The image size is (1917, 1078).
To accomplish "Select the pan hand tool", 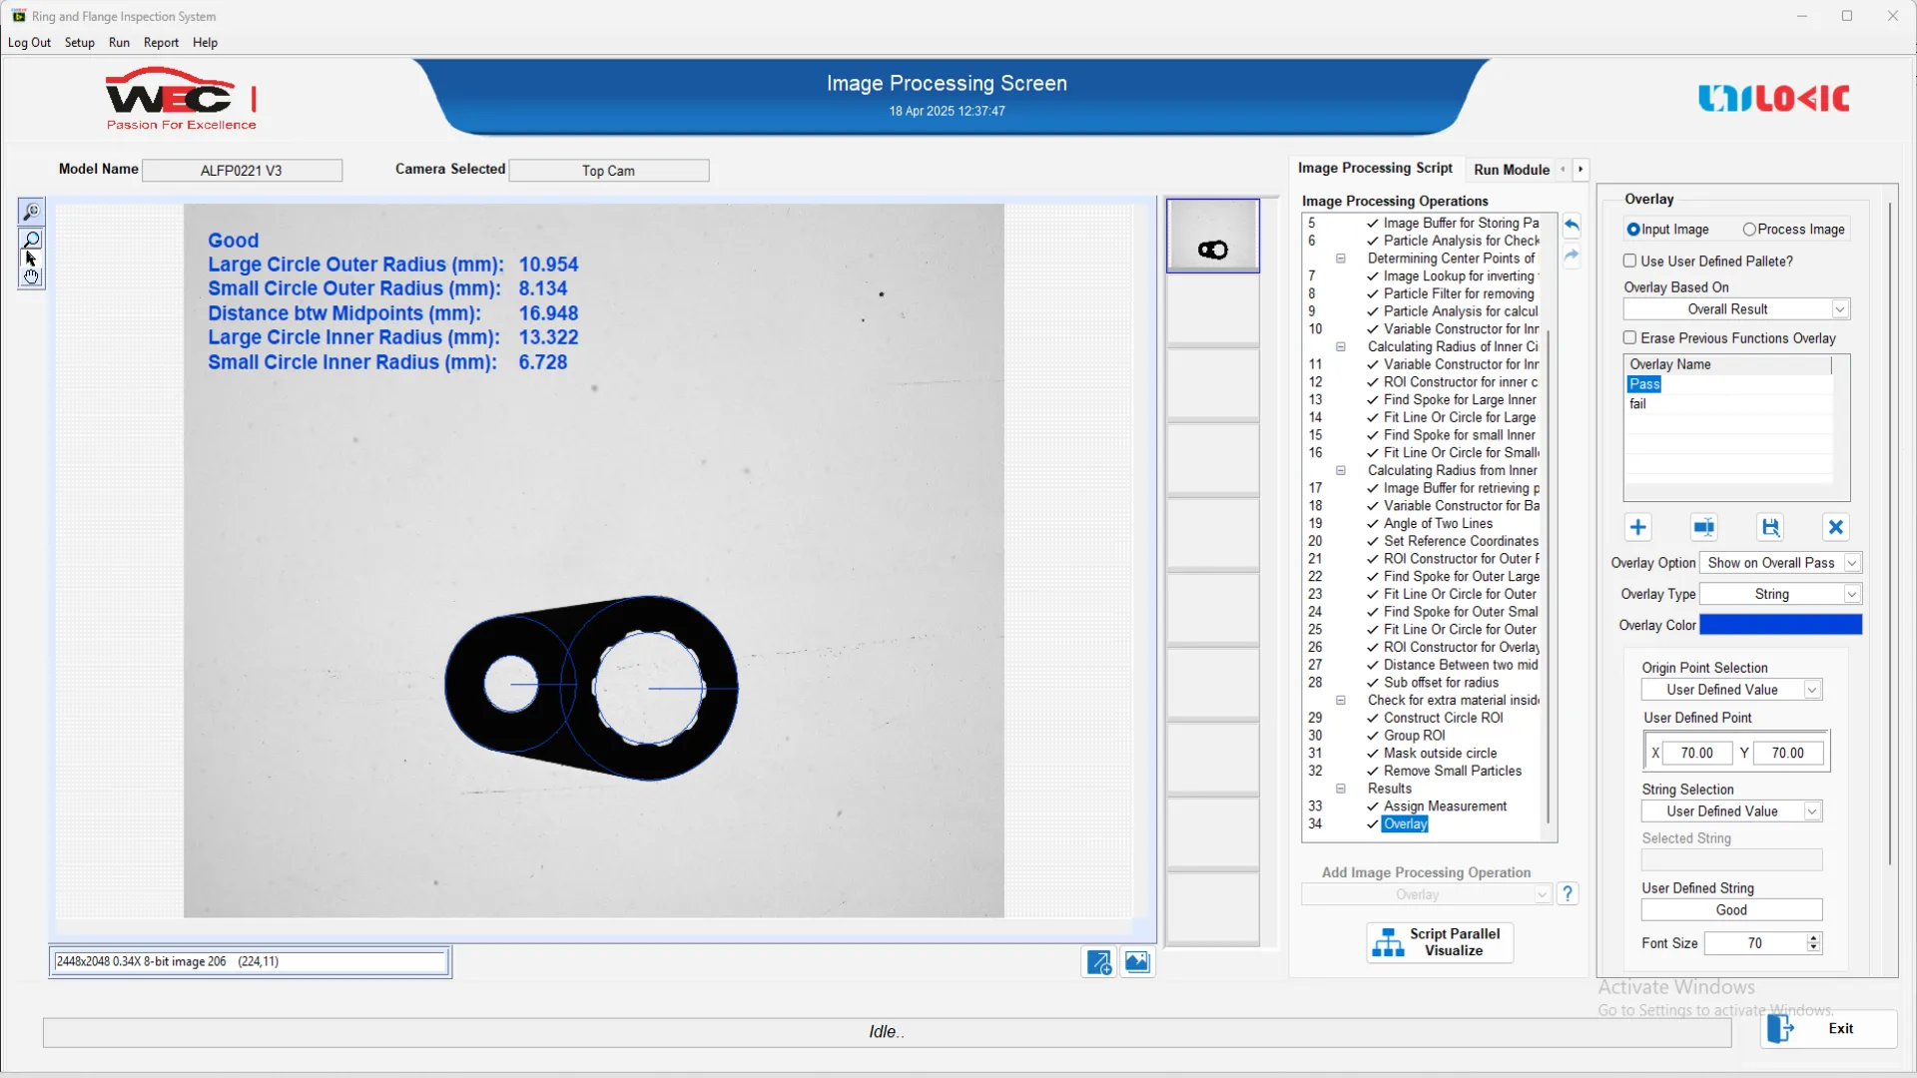I will coord(31,276).
